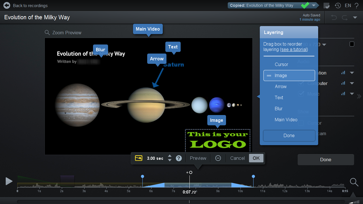Expand the Computer audio options dropdown
This screenshot has height=204, width=363.
pyautogui.click(x=352, y=83)
